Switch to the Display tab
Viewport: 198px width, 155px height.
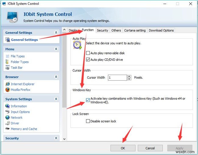click(74, 30)
